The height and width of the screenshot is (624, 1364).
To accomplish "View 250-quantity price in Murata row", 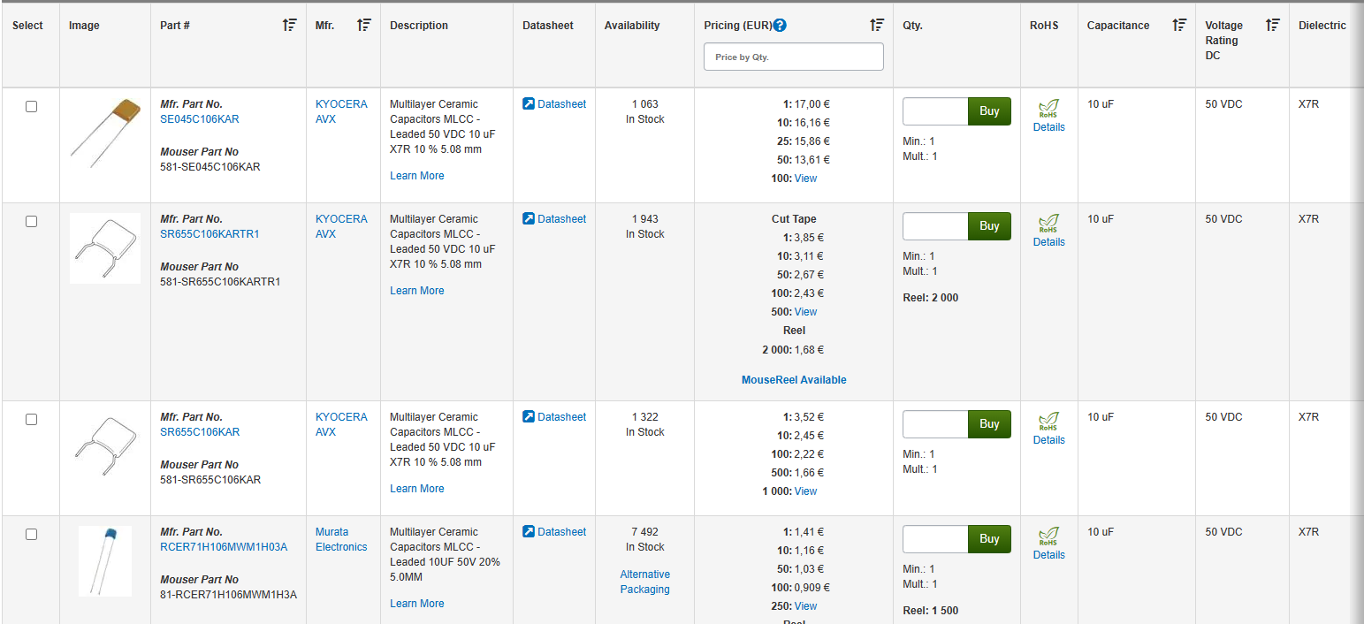I will click(805, 606).
